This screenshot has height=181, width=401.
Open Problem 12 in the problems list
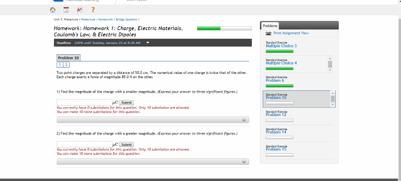[276, 115]
